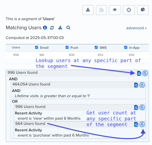Get user count icon in top 996 row
The width and height of the screenshot is (152, 145).
[x=145, y=73]
